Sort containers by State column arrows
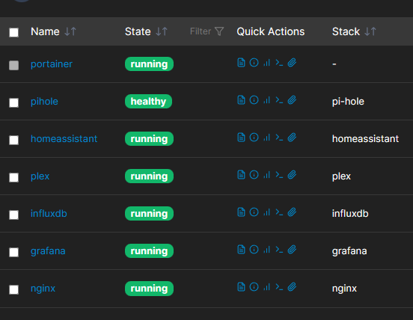The height and width of the screenshot is (320, 413). [162, 31]
